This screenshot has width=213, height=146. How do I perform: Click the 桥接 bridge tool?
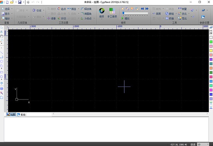coord(170,18)
